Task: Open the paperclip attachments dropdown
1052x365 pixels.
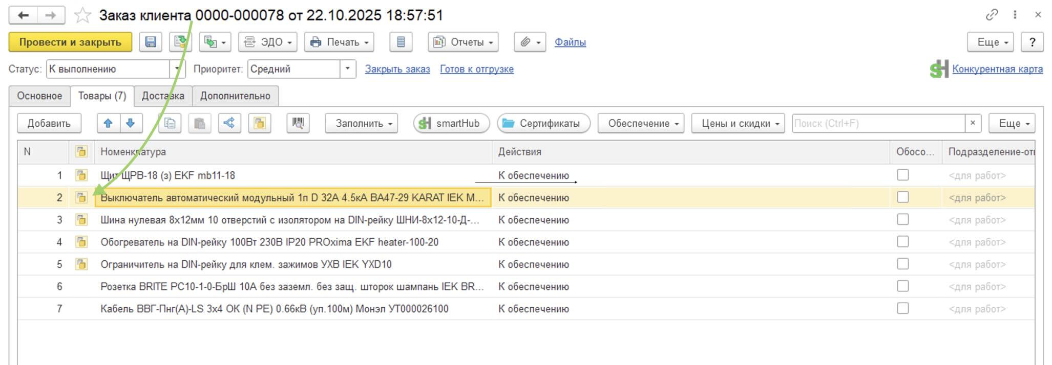Action: tap(530, 42)
